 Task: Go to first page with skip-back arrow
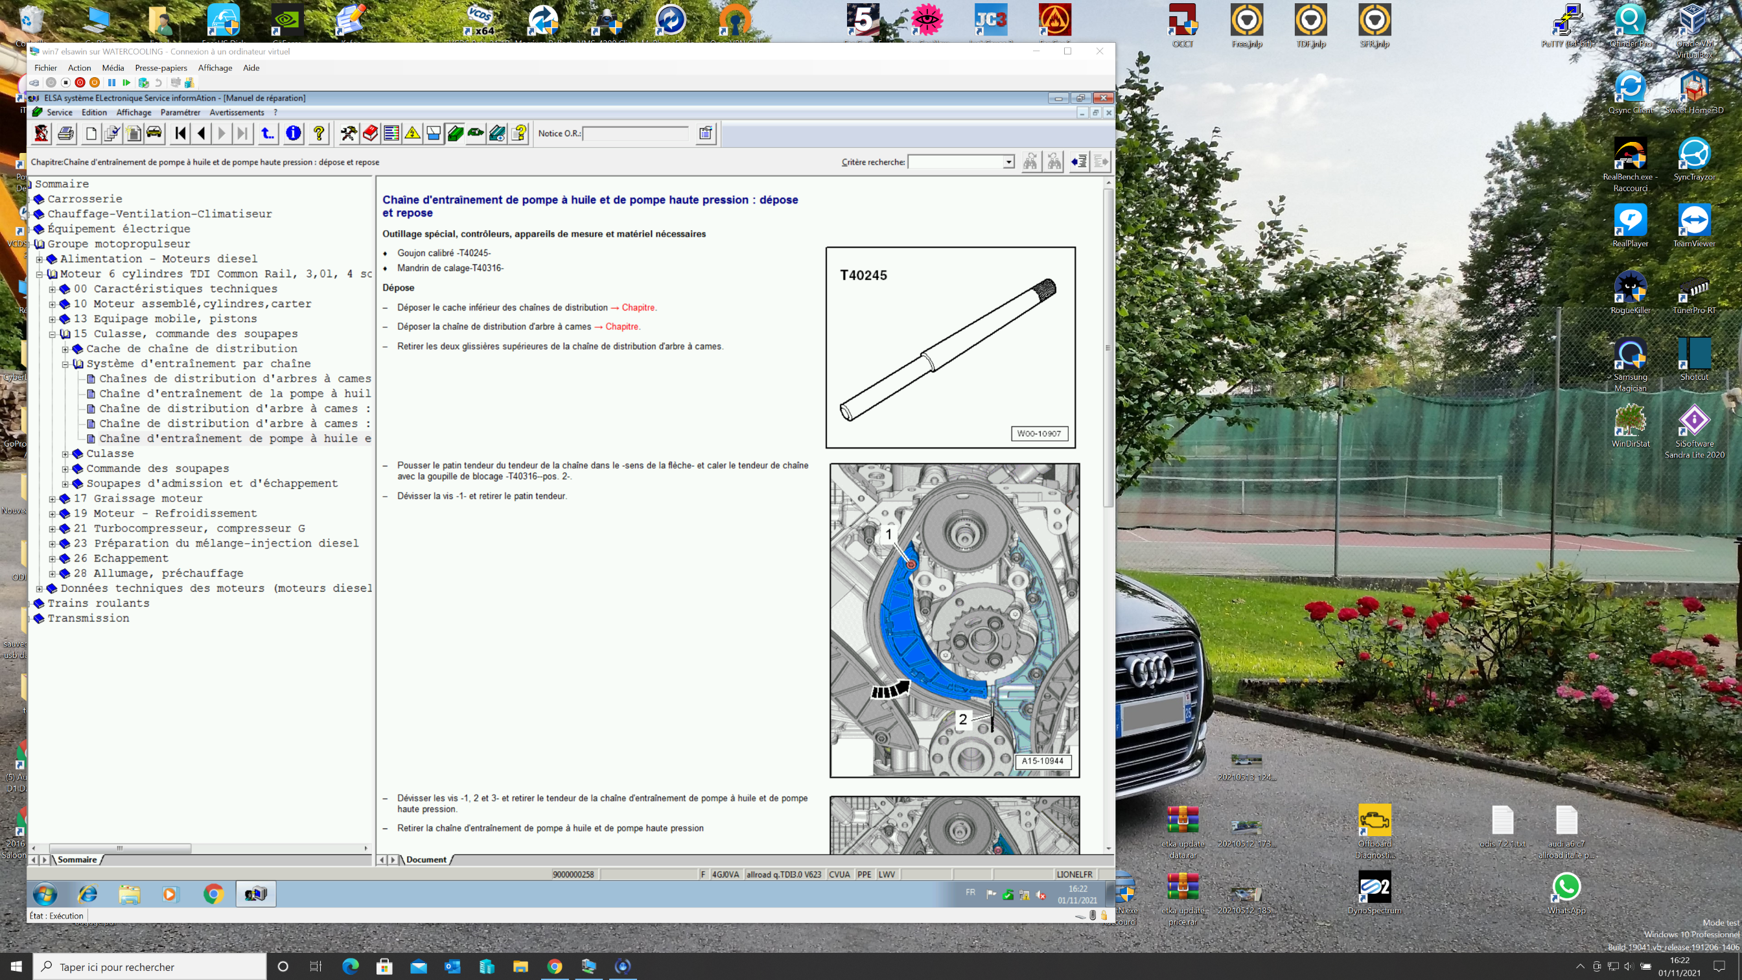(180, 134)
